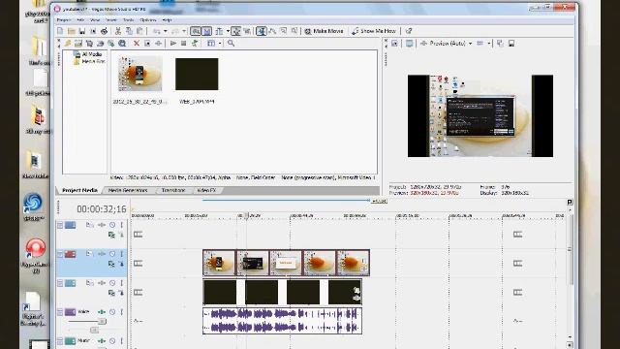The width and height of the screenshot is (620, 349).
Task: Mute the Music audio track
Action: pos(112,340)
